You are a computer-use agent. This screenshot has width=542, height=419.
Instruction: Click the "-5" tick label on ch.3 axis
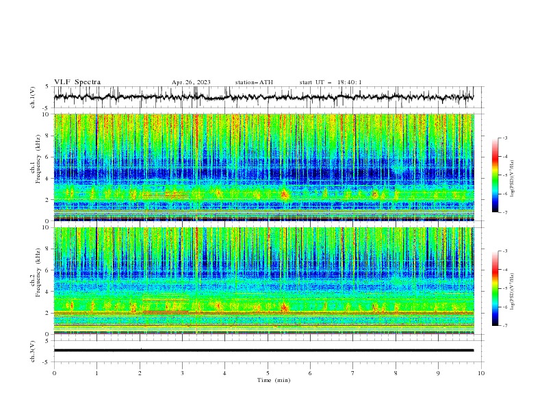47,362
